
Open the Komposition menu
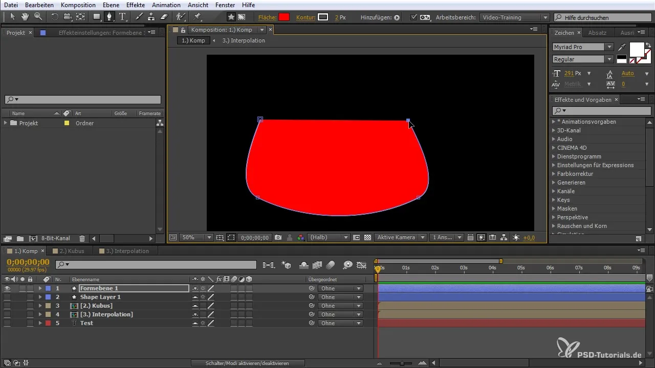pos(78,5)
